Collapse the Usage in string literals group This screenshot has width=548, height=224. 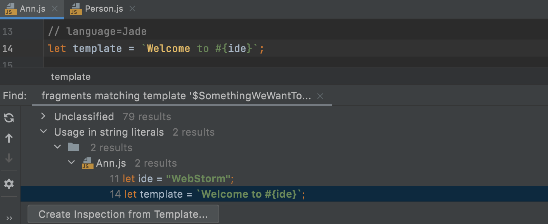tap(43, 132)
